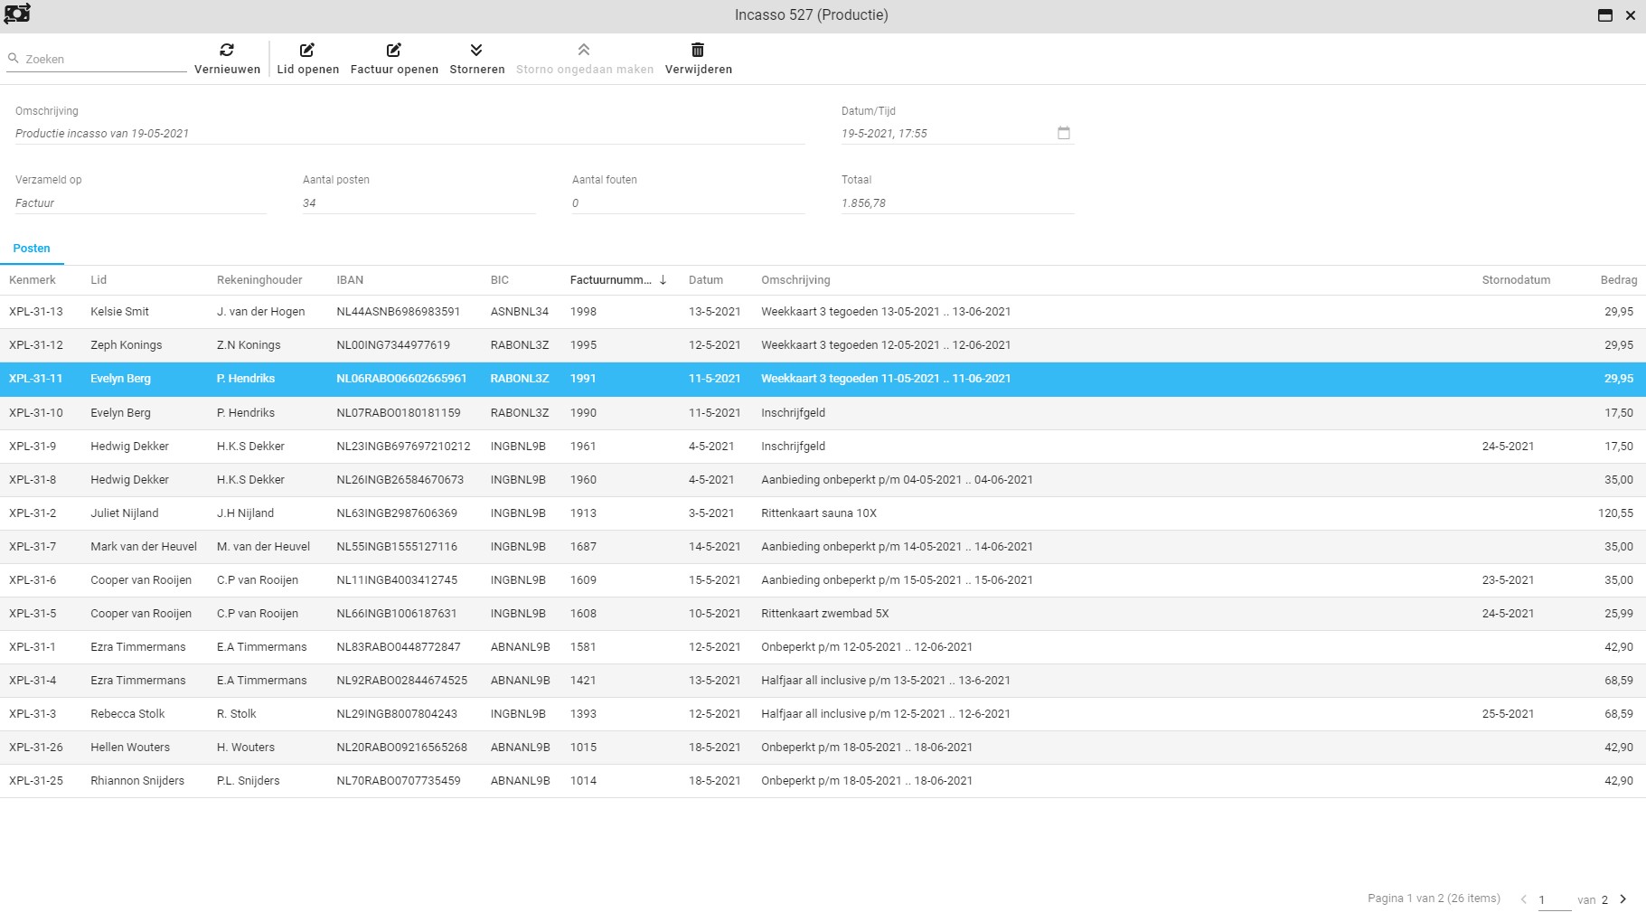Viewport: 1646px width, 922px height.
Task: Select row XPL-31-13
Action: [823, 312]
